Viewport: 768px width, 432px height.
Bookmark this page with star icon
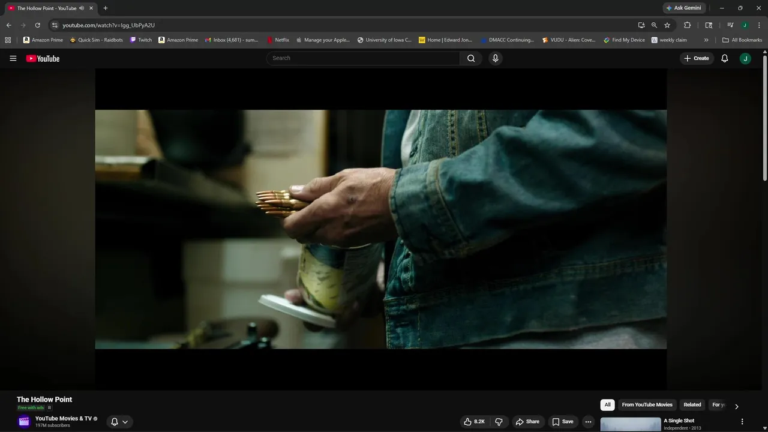[667, 25]
